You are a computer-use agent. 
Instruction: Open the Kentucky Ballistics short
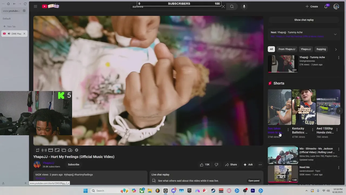304,107
